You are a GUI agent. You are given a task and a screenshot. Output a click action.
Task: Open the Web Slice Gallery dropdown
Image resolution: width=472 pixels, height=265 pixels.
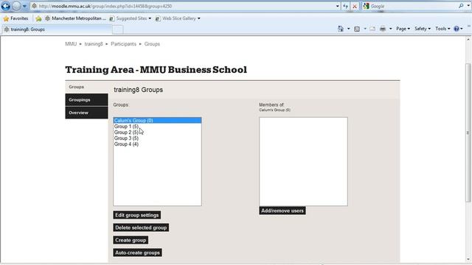pos(178,18)
